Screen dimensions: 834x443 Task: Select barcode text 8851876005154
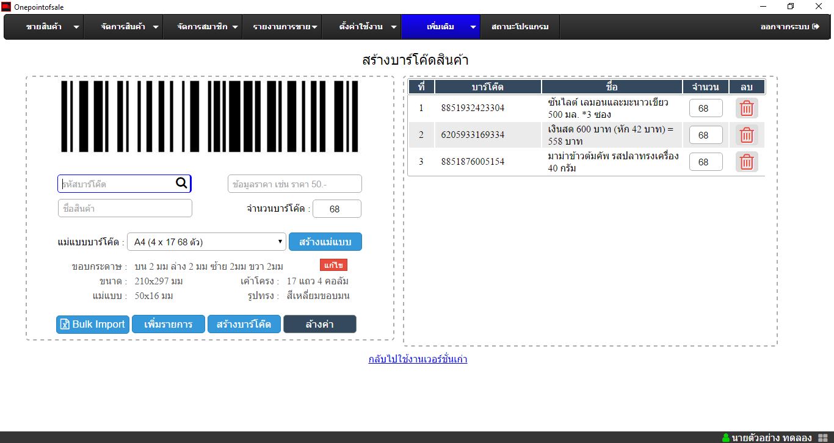(x=473, y=162)
